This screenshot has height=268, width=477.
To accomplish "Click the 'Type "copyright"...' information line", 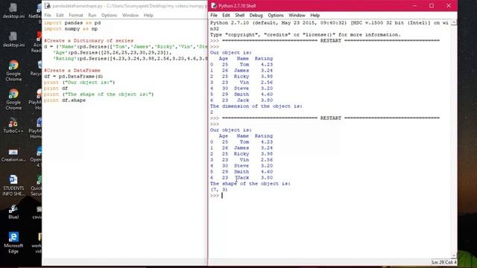I will (305, 35).
